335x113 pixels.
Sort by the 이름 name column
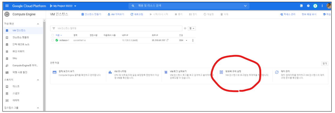tap(59, 35)
